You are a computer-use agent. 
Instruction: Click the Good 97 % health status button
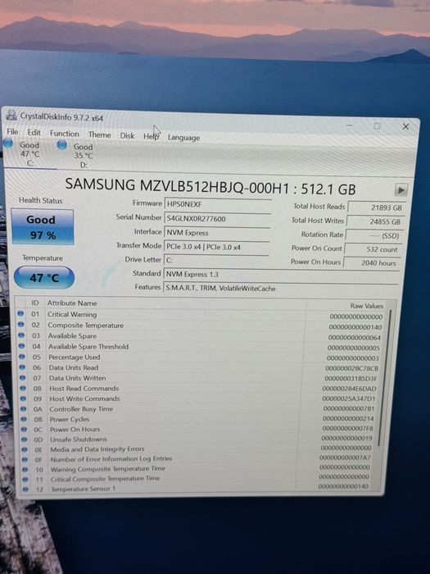click(x=43, y=227)
